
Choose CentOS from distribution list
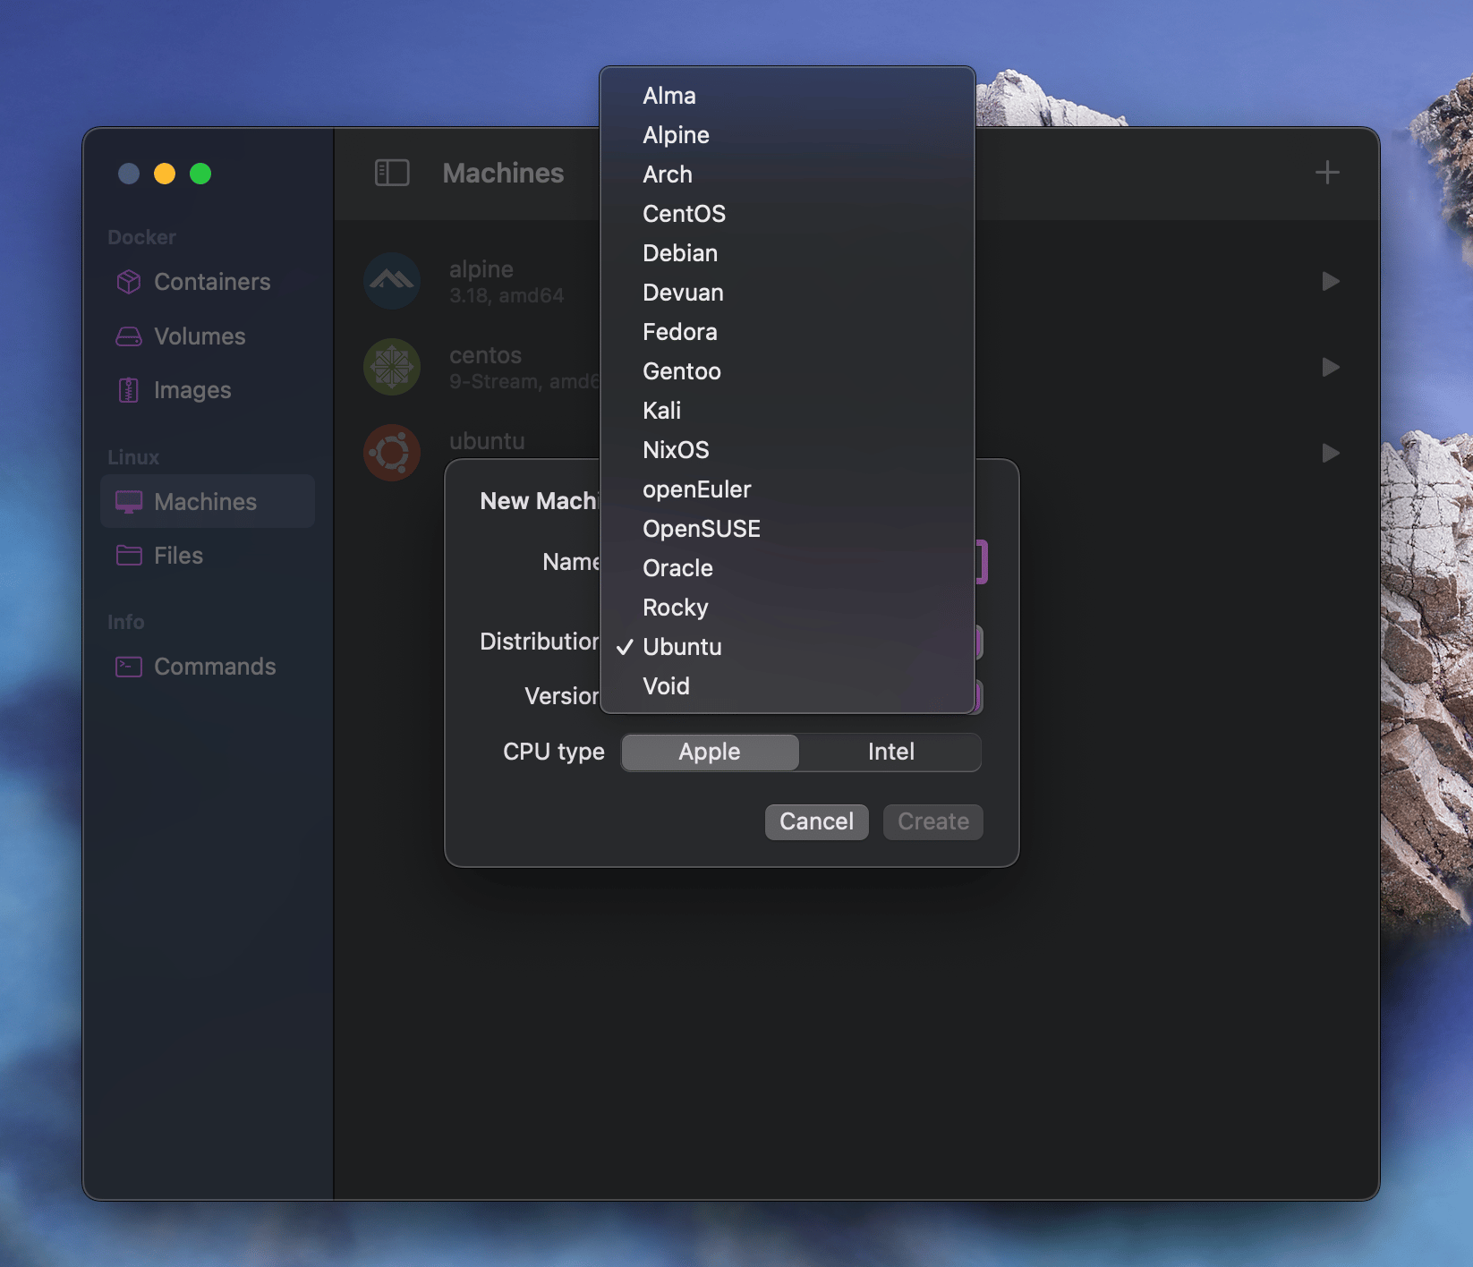point(788,214)
